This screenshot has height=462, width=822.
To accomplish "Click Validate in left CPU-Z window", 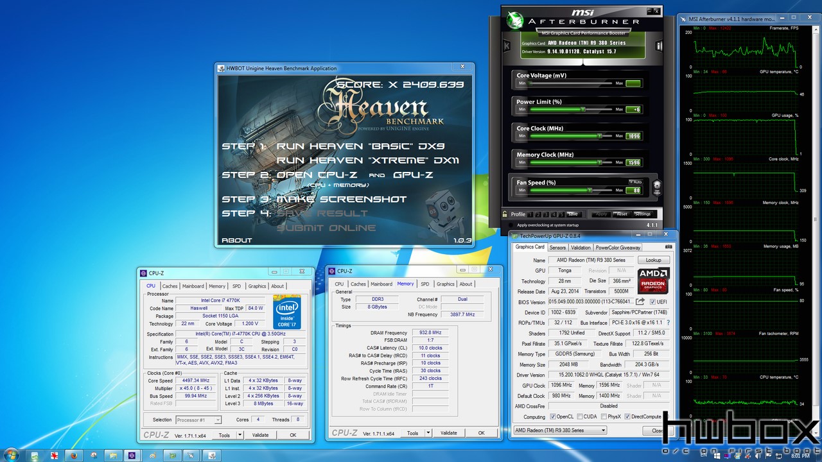I will click(260, 435).
